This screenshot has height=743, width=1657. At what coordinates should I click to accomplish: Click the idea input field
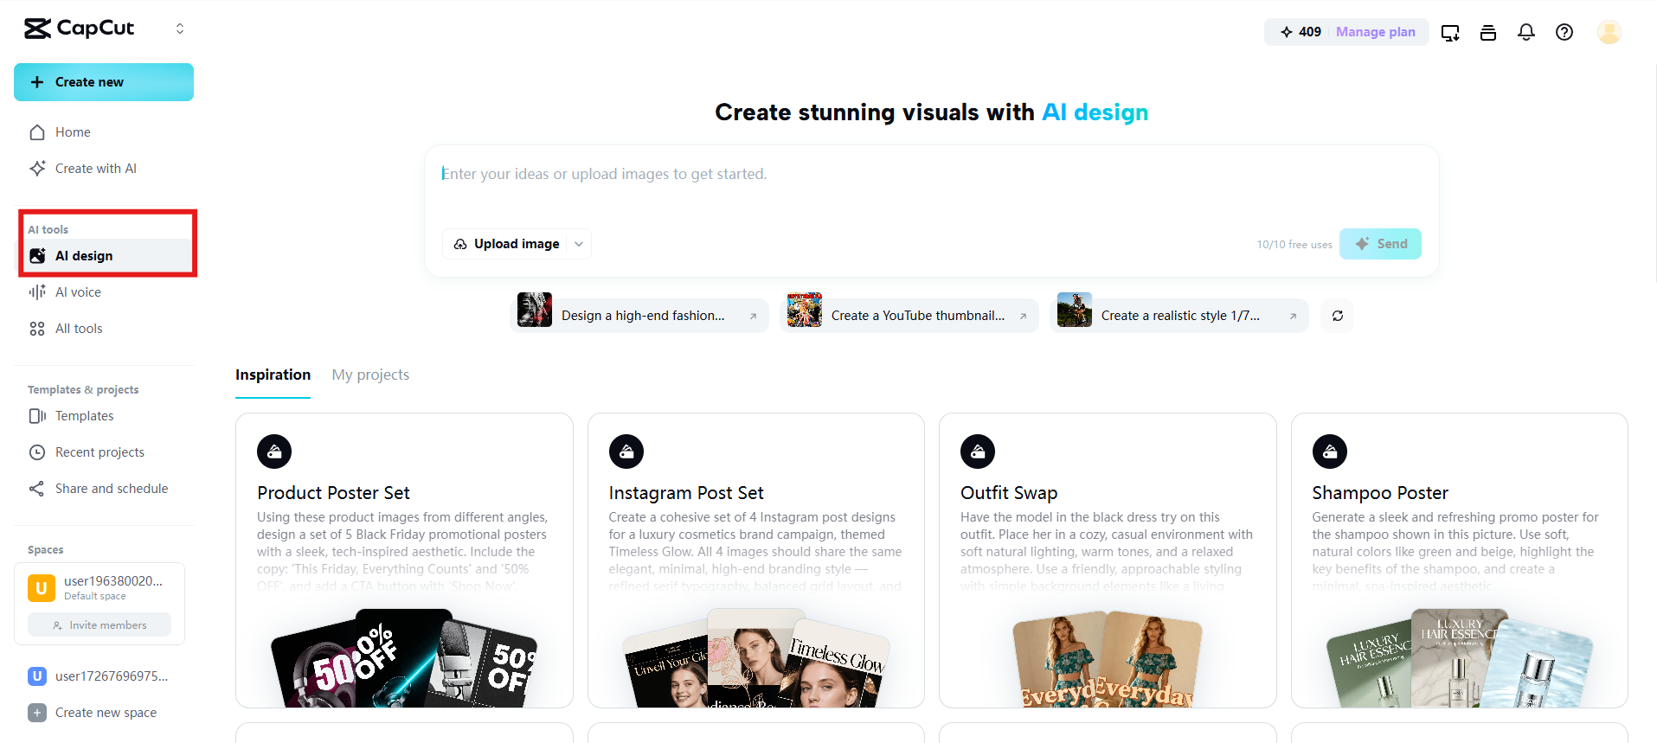865,173
